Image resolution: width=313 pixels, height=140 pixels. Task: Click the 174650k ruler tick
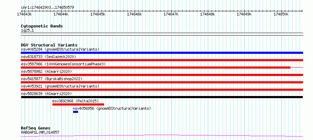coord(281,14)
